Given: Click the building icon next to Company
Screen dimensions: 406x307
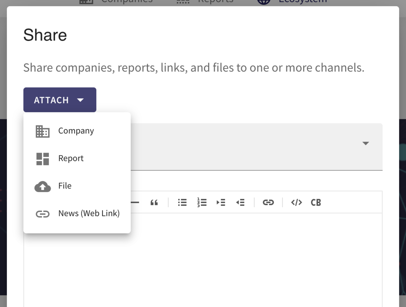Looking at the screenshot, I should [42, 131].
